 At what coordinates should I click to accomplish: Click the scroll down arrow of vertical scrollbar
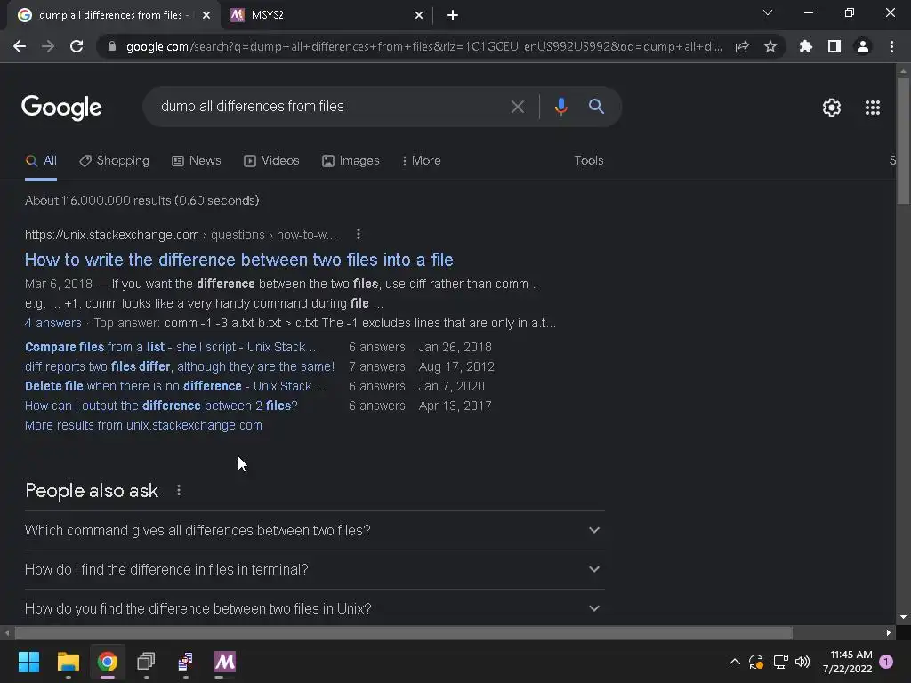tap(903, 617)
